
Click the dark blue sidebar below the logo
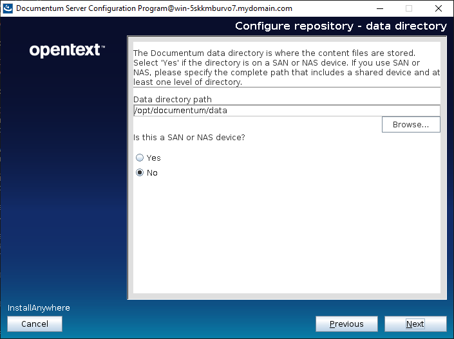click(64, 180)
